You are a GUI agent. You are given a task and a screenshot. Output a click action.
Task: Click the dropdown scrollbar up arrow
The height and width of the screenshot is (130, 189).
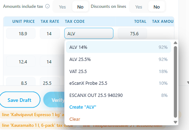(175, 43)
